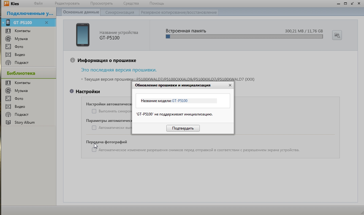Switch to Синхронизация tab
This screenshot has height=215, width=364.
click(x=119, y=12)
